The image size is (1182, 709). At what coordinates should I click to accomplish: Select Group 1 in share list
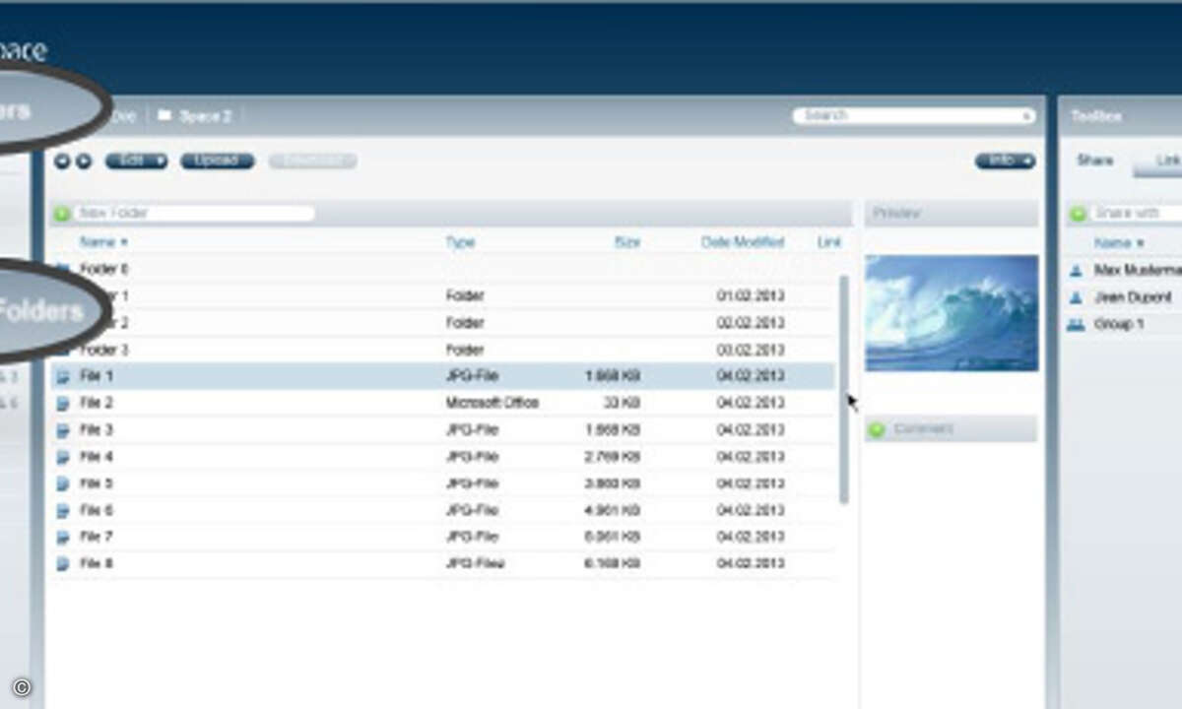1119,324
